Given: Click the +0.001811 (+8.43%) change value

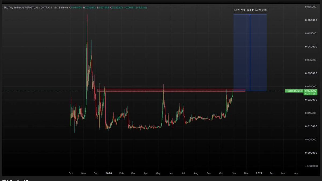Looking at the screenshot, I should click(136, 8).
